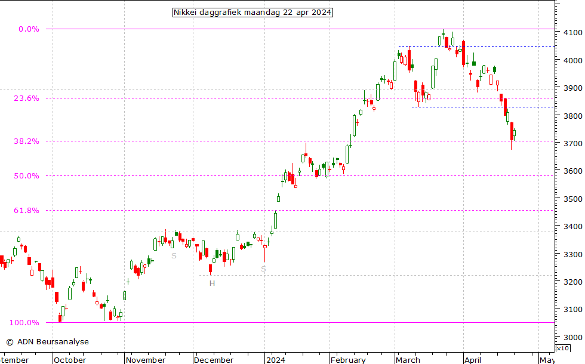The width and height of the screenshot is (585, 364).
Task: Click the 3400 price axis label
Action: 572,226
